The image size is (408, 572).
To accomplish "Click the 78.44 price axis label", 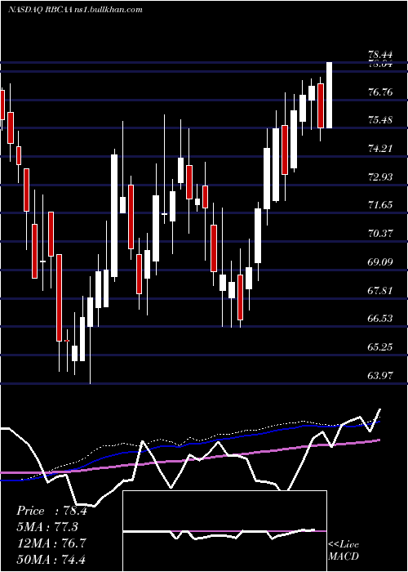I will (380, 55).
